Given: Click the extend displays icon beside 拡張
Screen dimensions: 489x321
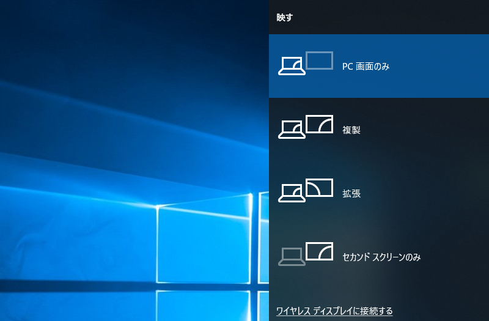Looking at the screenshot, I should (306, 191).
